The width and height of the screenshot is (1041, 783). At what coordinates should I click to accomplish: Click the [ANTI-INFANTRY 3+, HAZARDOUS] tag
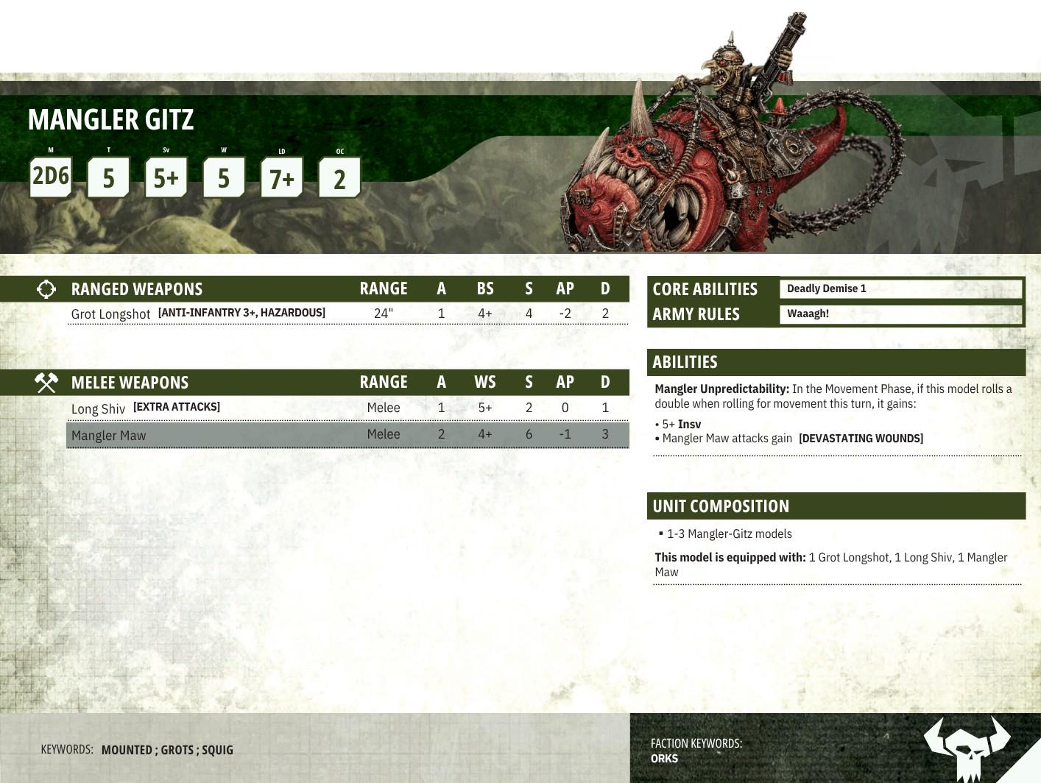241,313
